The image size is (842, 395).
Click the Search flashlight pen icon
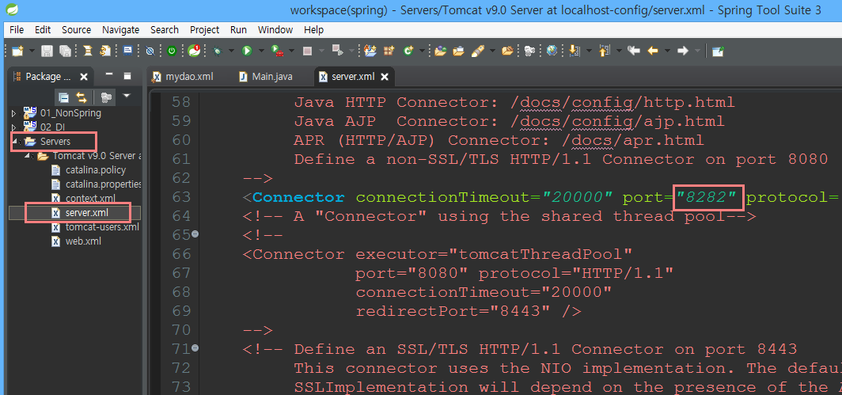478,51
